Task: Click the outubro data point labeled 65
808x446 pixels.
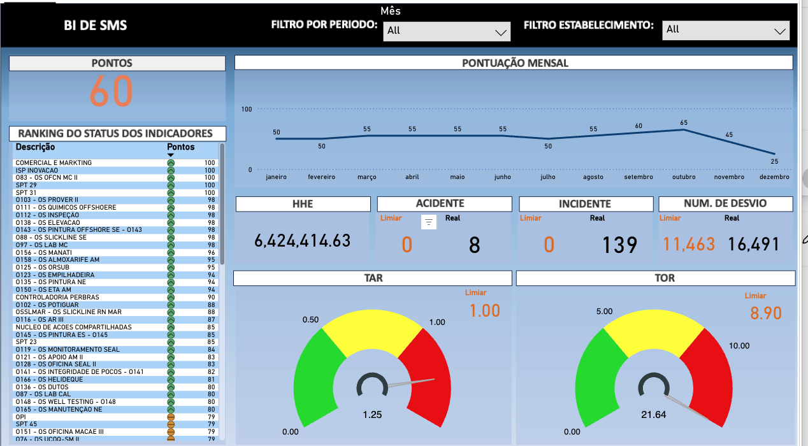Action: pyautogui.click(x=684, y=129)
